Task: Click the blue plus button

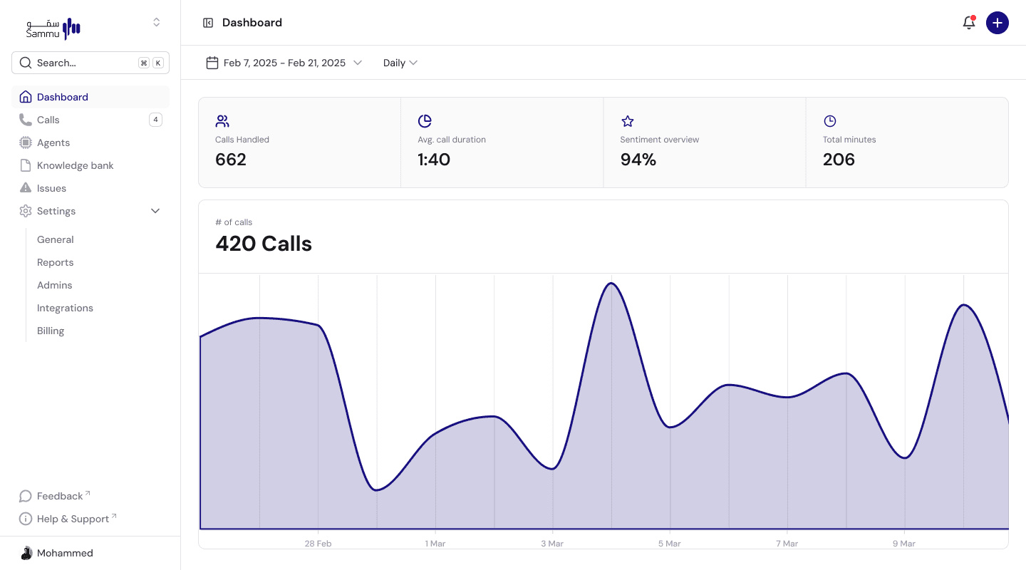Action: pyautogui.click(x=997, y=23)
